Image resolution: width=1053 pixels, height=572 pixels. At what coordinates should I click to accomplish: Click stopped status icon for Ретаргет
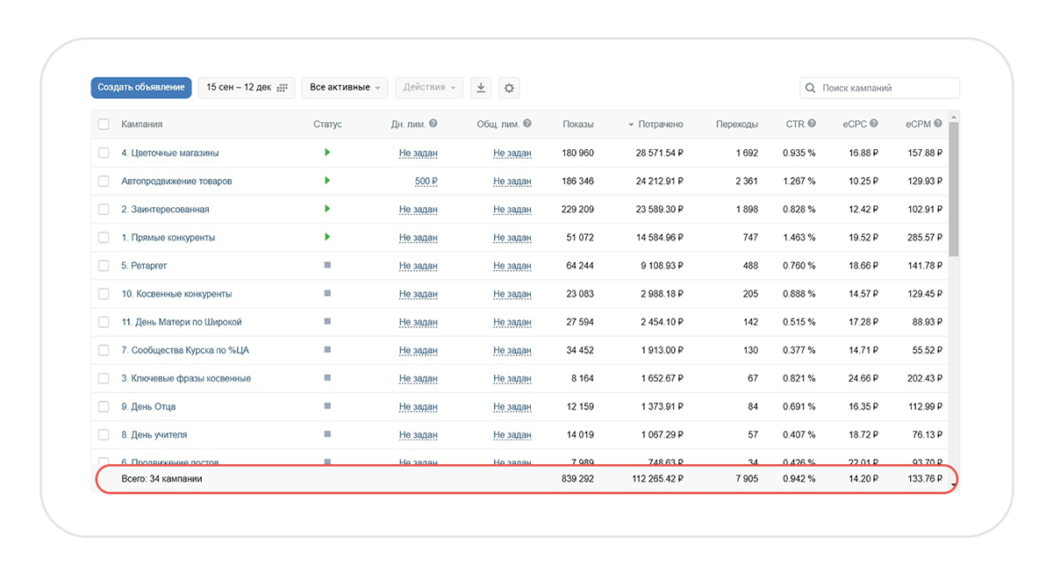pos(327,265)
